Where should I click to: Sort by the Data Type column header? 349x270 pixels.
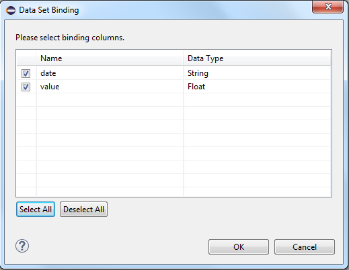tap(257, 58)
